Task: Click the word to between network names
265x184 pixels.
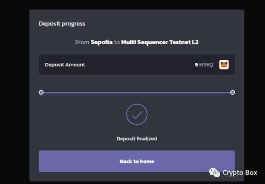Action: click(117, 42)
